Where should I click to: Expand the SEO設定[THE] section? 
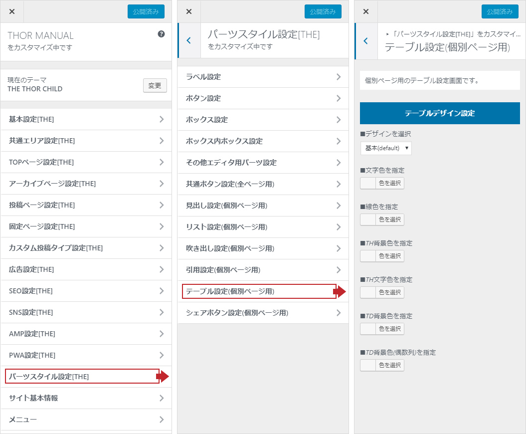(x=86, y=291)
